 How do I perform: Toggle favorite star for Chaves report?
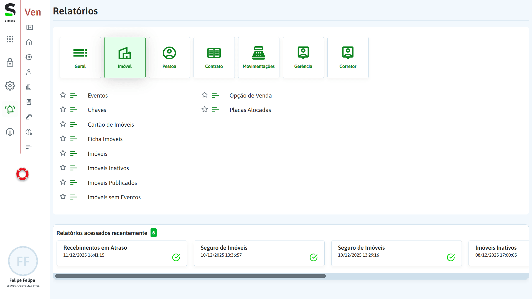coord(63,109)
